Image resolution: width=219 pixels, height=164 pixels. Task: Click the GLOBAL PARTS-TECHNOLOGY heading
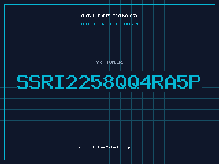(x=109, y=16)
